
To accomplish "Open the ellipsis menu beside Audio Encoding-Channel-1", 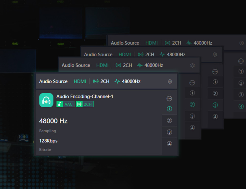I will (x=169, y=98).
